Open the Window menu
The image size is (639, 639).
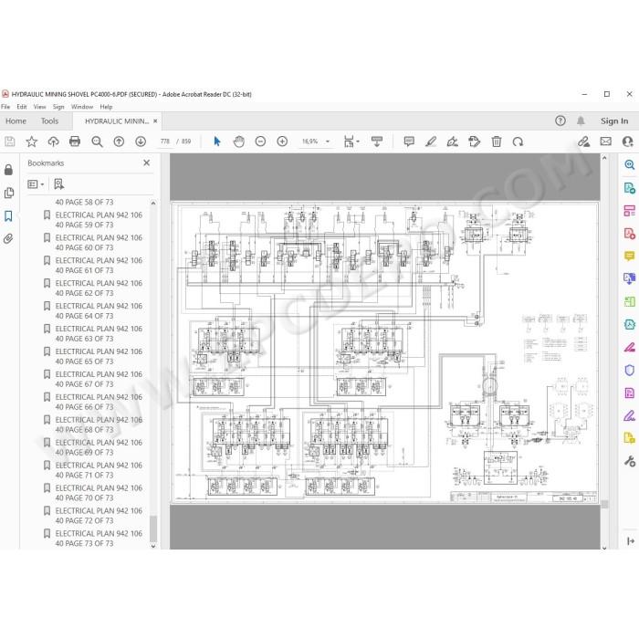pyautogui.click(x=82, y=107)
